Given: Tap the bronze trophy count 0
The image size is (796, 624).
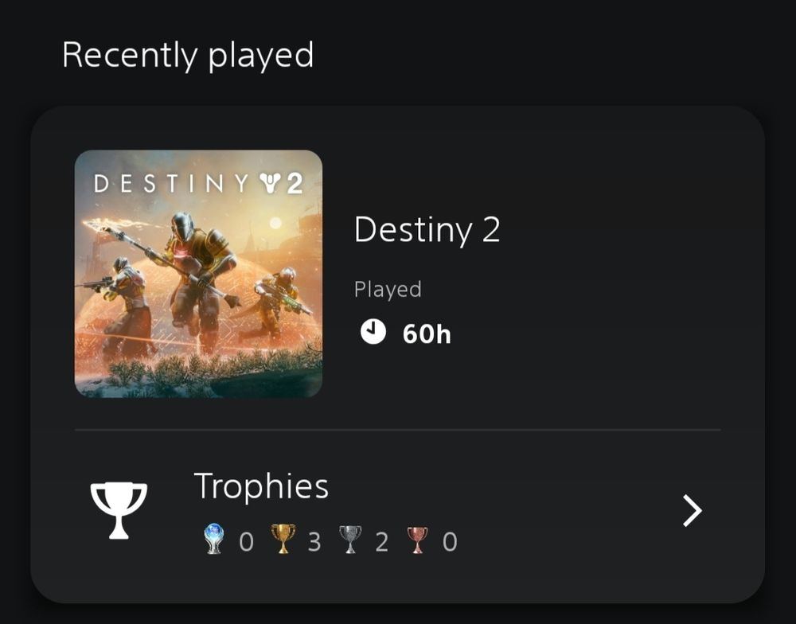Looking at the screenshot, I should point(450,542).
